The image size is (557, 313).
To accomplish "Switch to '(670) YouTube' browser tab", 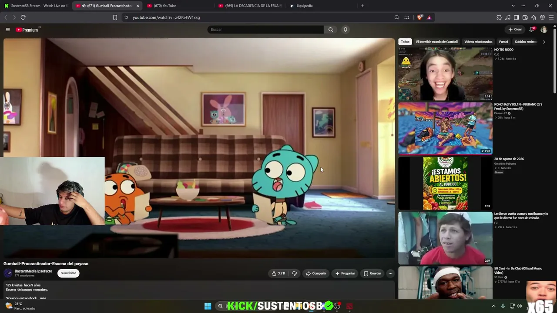I will tap(178, 6).
